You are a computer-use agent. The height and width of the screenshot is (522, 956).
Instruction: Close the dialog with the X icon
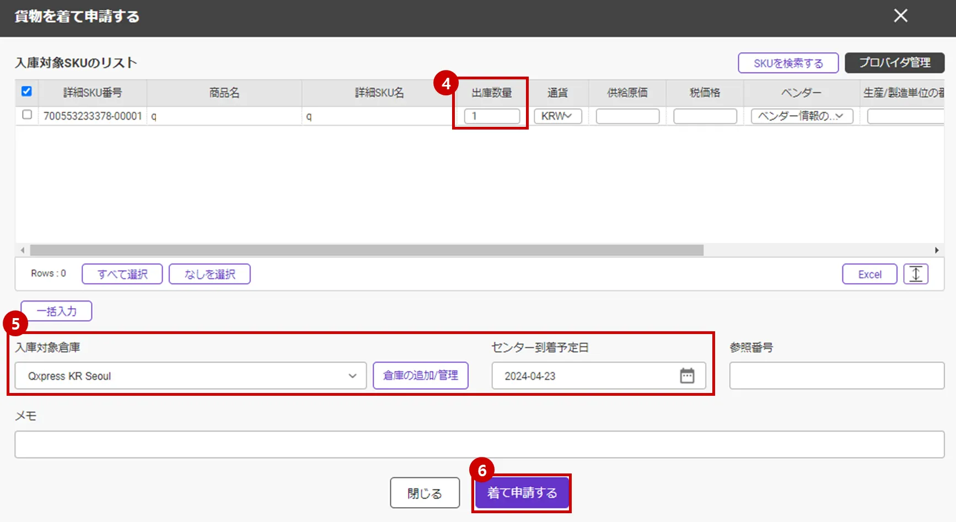(x=900, y=16)
